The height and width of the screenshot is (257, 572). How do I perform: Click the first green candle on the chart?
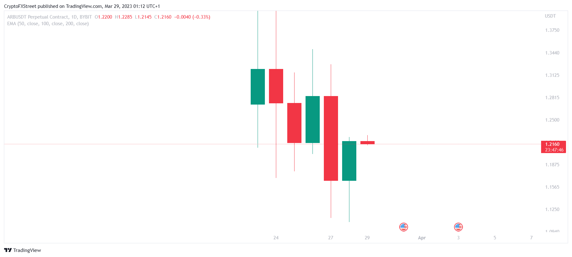pos(258,87)
